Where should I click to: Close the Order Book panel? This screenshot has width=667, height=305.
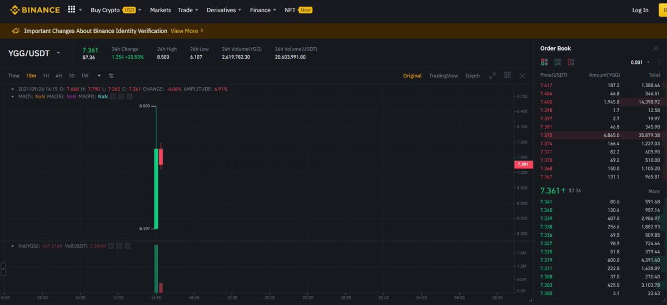pos(655,48)
